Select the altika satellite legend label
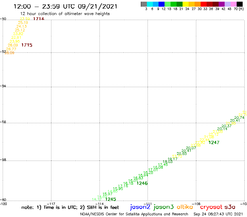Viewport: 247px width, 217px height. (x=185, y=207)
